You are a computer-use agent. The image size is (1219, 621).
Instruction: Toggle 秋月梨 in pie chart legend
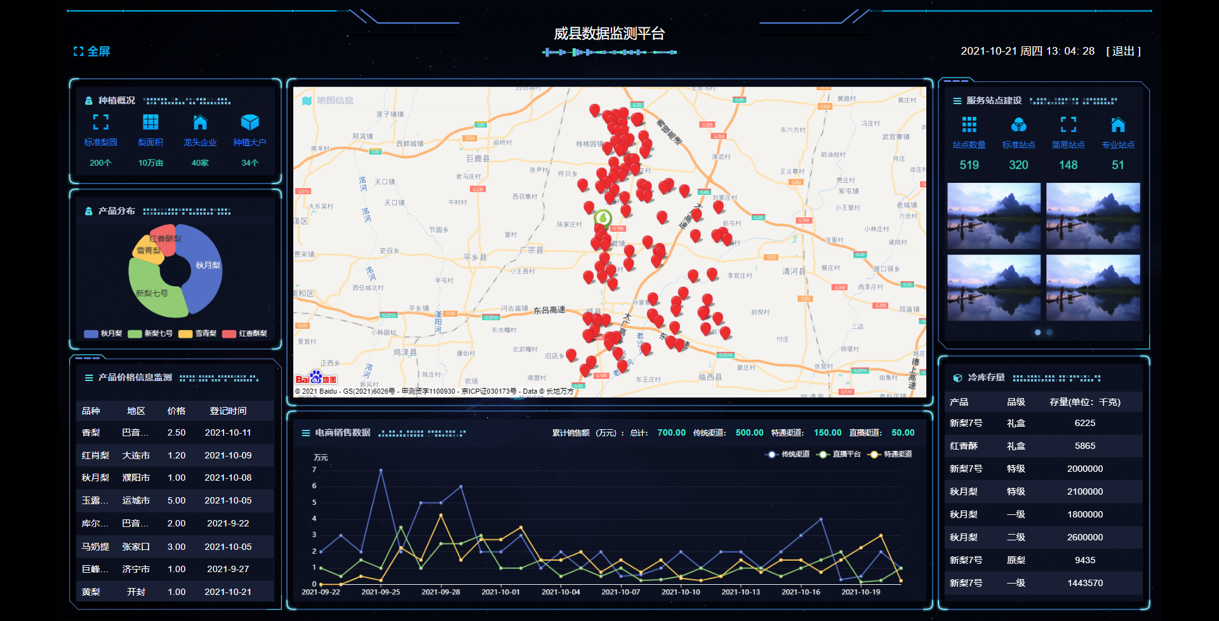(103, 333)
